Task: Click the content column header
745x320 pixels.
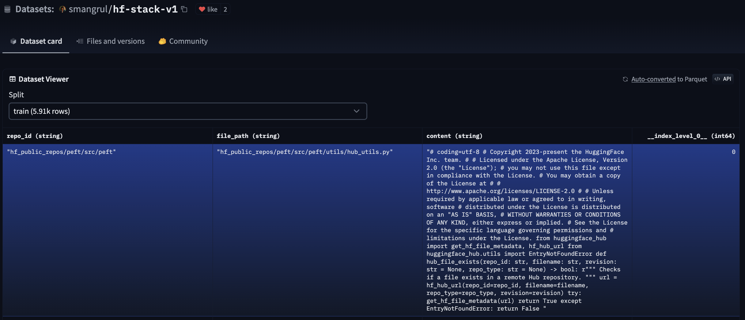Action: point(454,136)
